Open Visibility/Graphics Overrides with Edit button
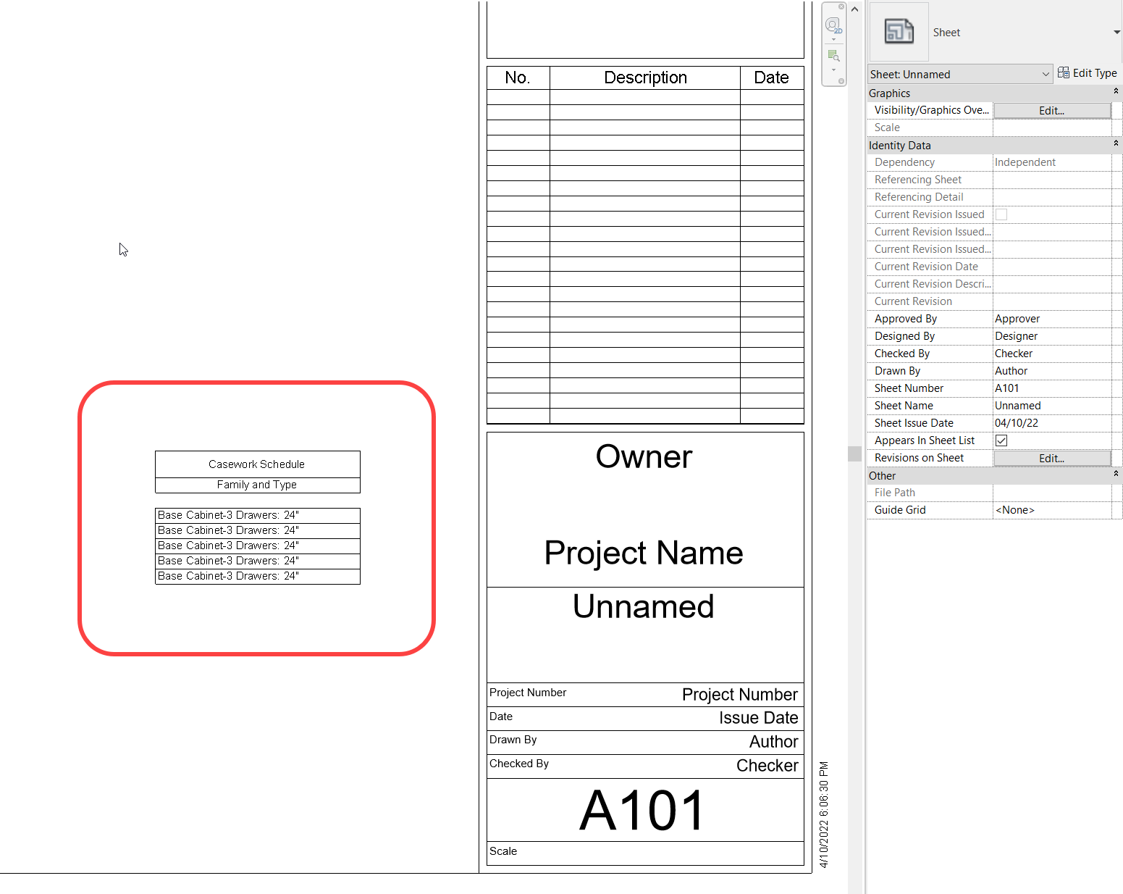 tap(1051, 110)
